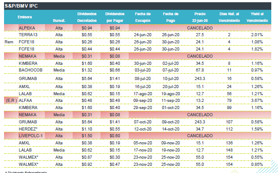Select the (E,R) marker next to ALFAA
The height and width of the screenshot is (173, 278).
(x=11, y=101)
